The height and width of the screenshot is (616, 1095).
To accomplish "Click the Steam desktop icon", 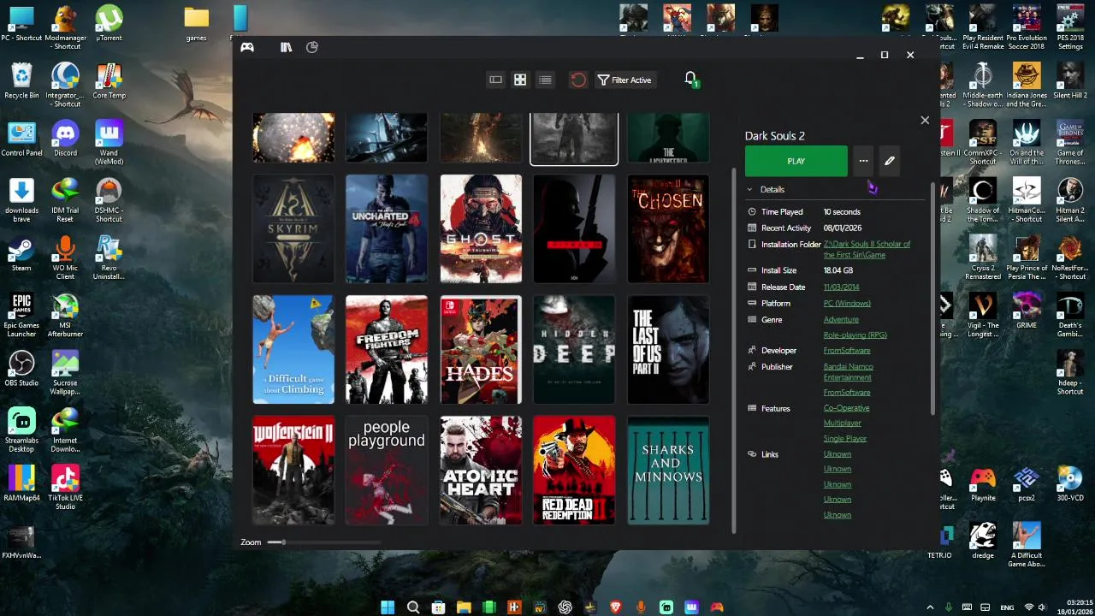I will click(21, 253).
